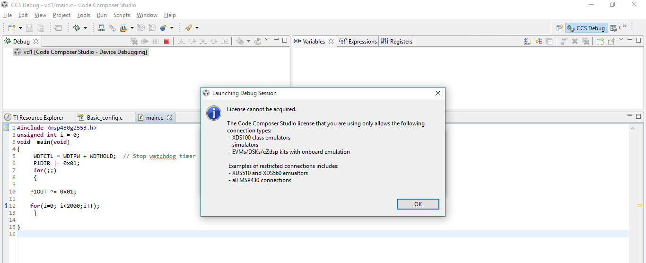Click the Open Perspective icon
646x263 pixels.
point(559,28)
